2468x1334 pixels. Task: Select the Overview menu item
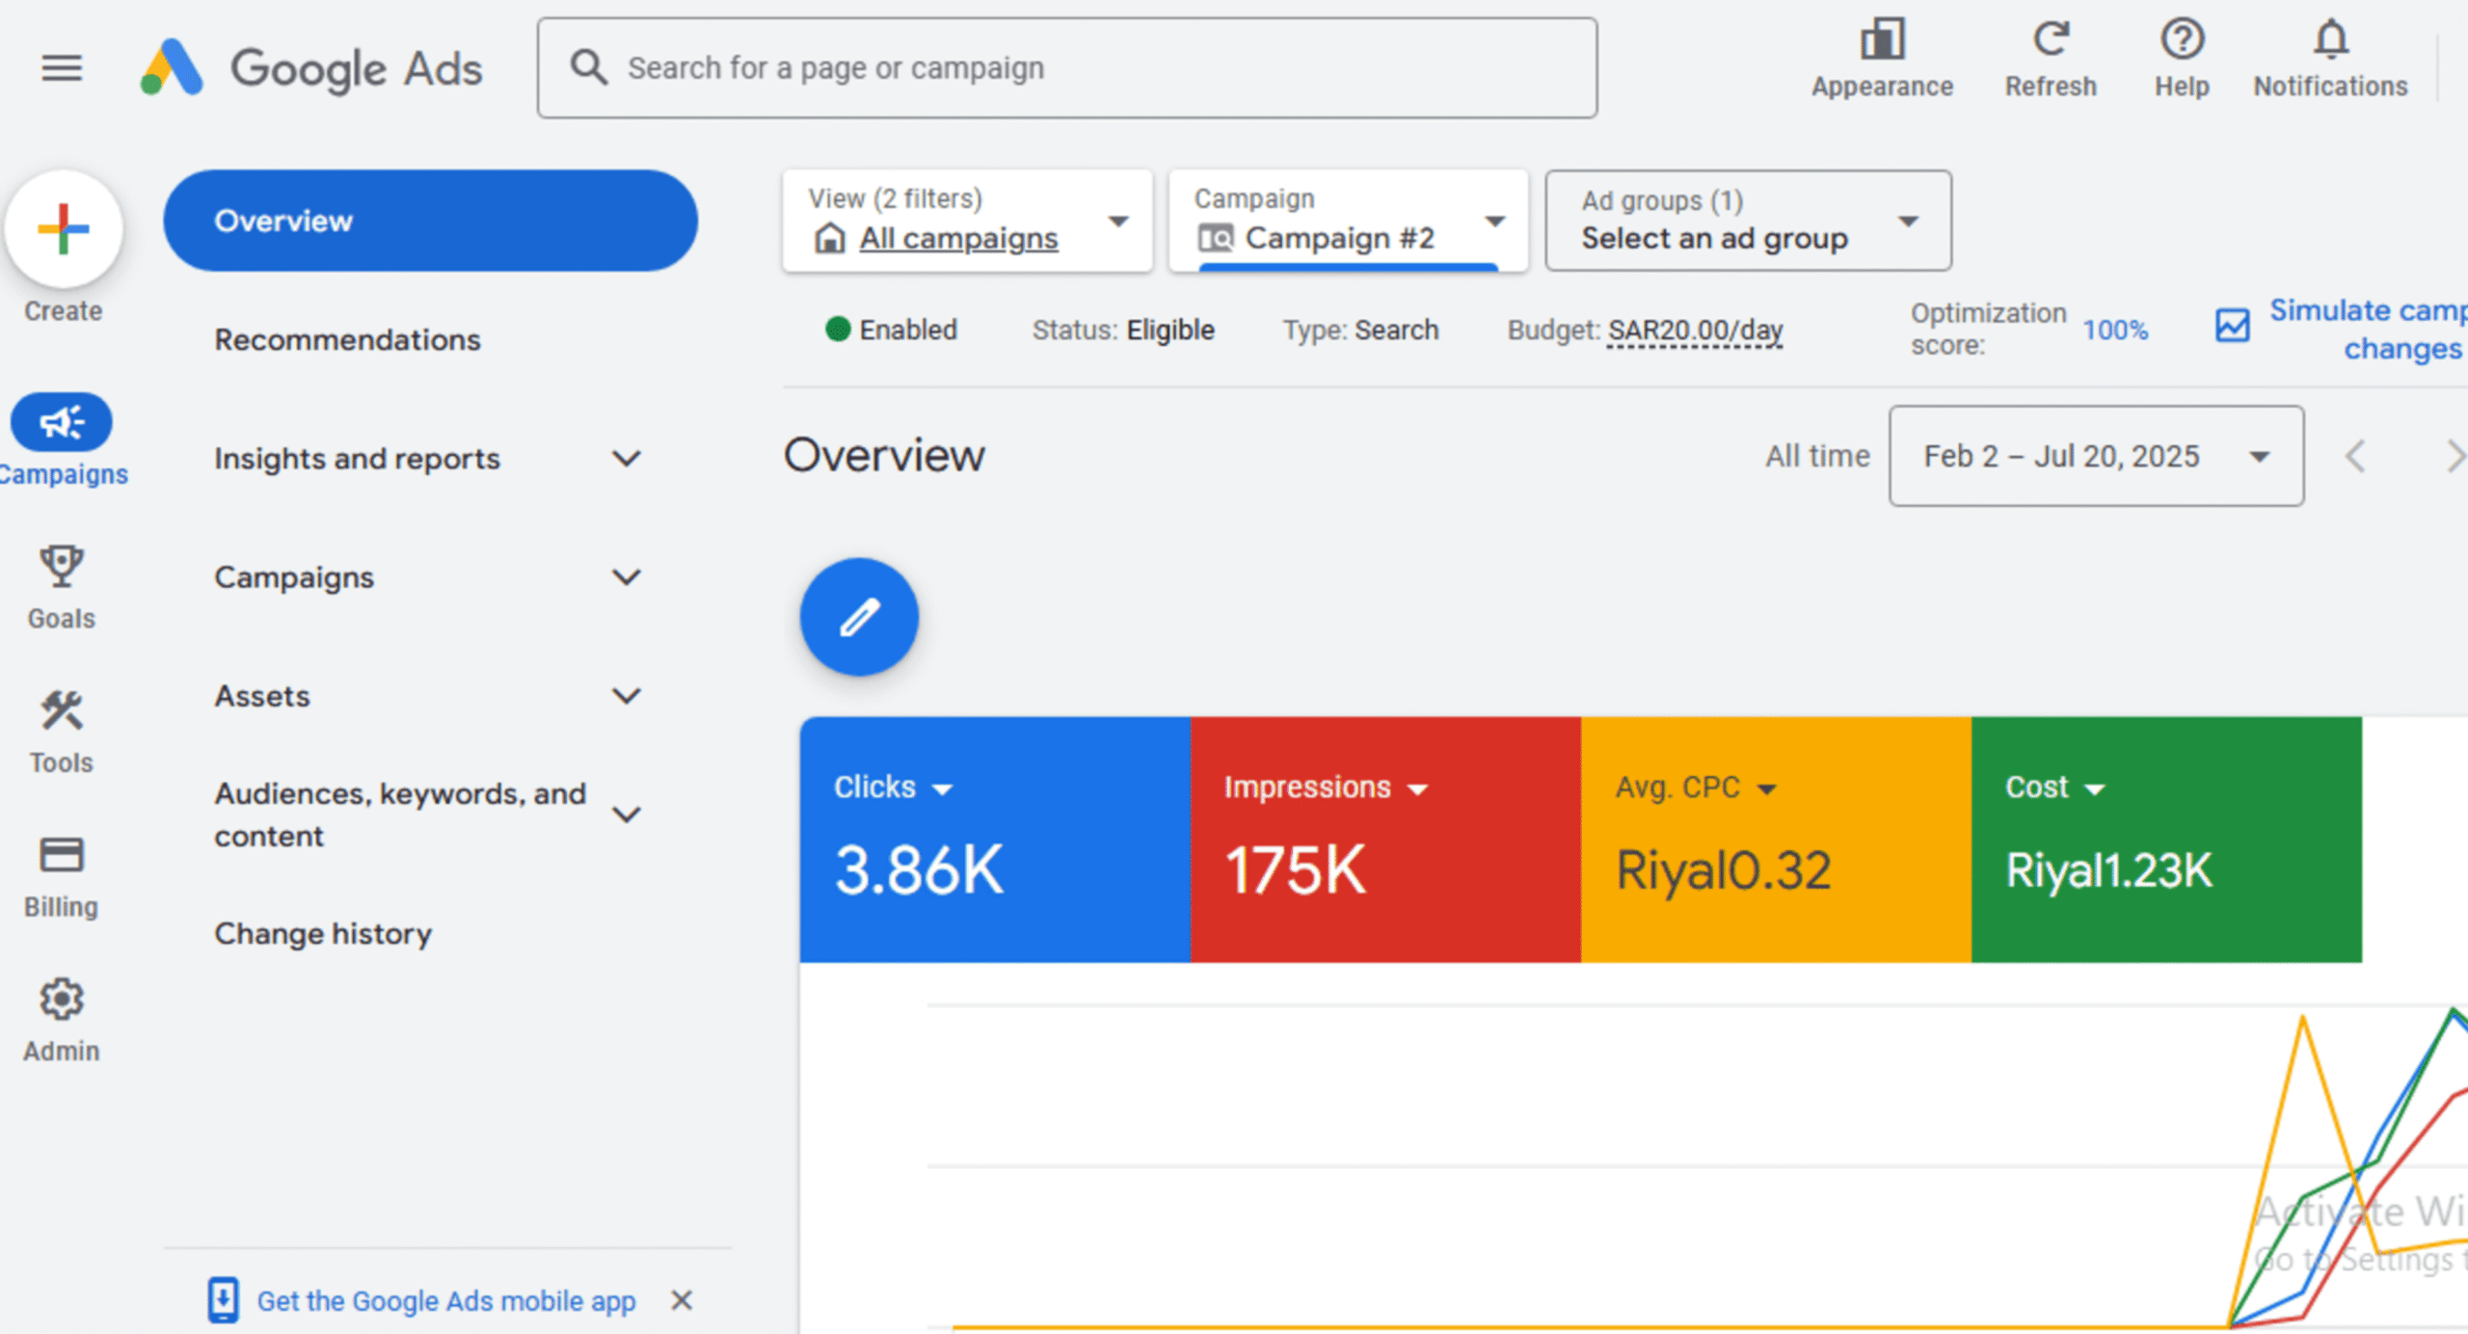point(430,221)
